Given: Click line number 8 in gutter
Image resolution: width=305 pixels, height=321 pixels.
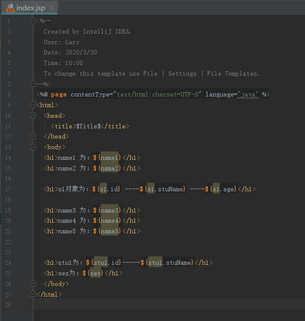Looking at the screenshot, I should (9, 94).
